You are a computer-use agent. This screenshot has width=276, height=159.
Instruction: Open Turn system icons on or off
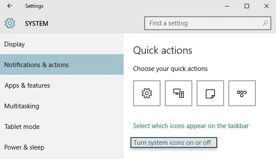(x=174, y=142)
